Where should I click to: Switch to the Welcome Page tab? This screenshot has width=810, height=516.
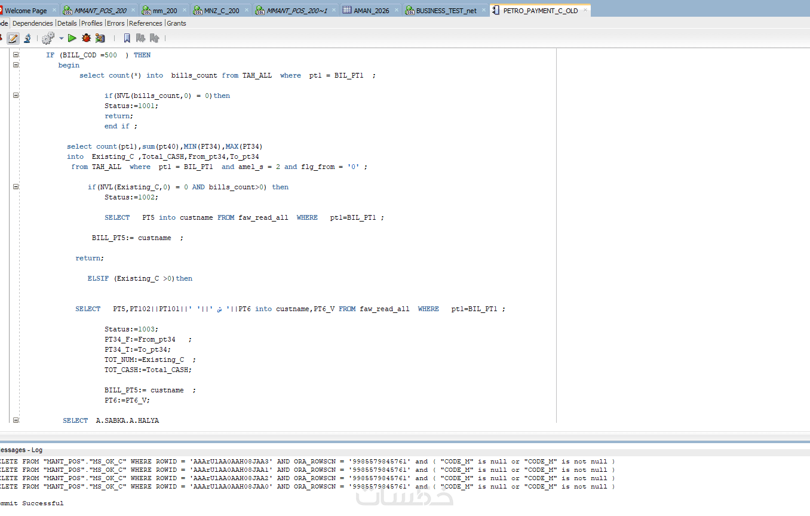tap(26, 11)
